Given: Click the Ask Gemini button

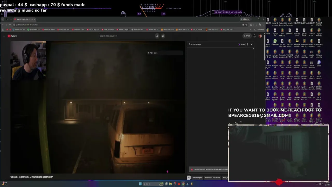Looking at the screenshot, I should 245,19.
